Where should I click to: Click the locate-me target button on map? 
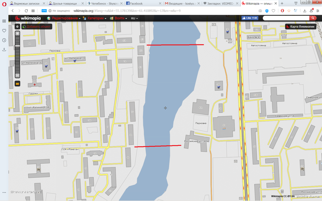18,27
